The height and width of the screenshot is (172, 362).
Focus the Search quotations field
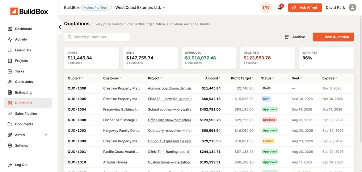(97, 37)
